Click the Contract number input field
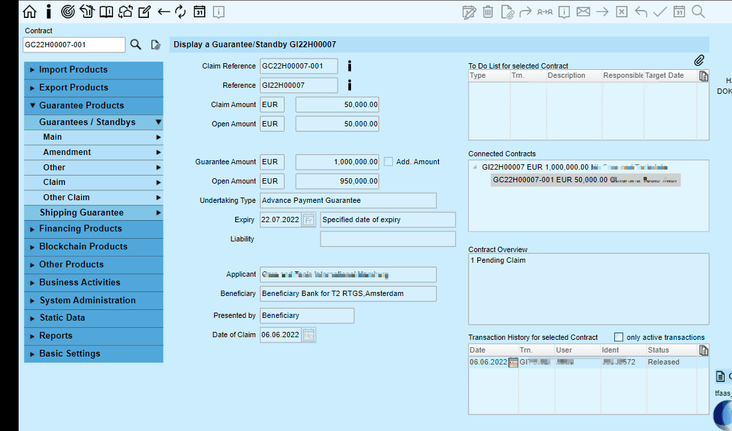732x431 pixels. [74, 45]
